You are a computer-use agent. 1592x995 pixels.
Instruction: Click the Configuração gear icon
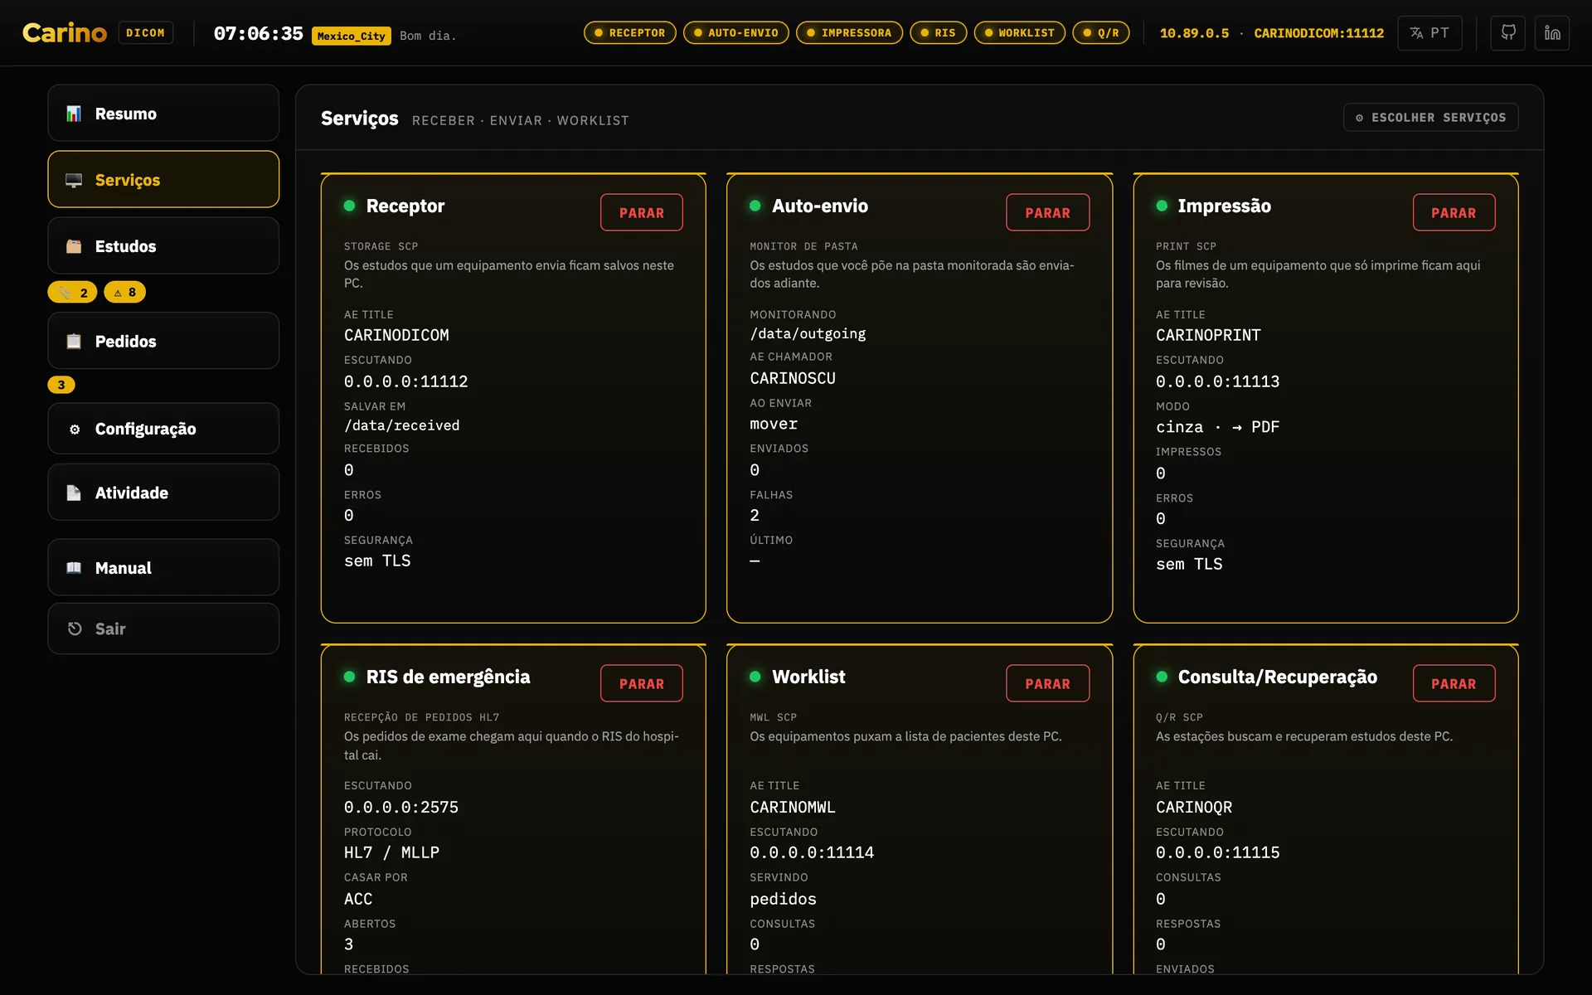tap(74, 429)
